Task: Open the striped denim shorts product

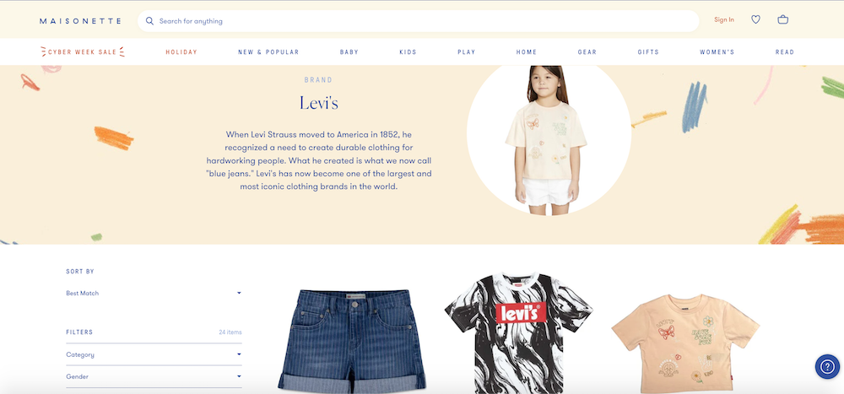Action: 352,339
